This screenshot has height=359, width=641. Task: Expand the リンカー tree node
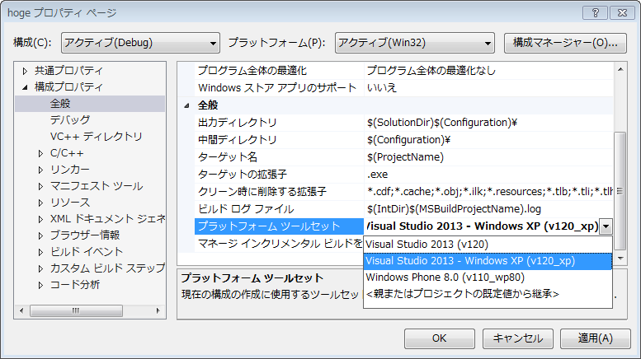coord(40,170)
